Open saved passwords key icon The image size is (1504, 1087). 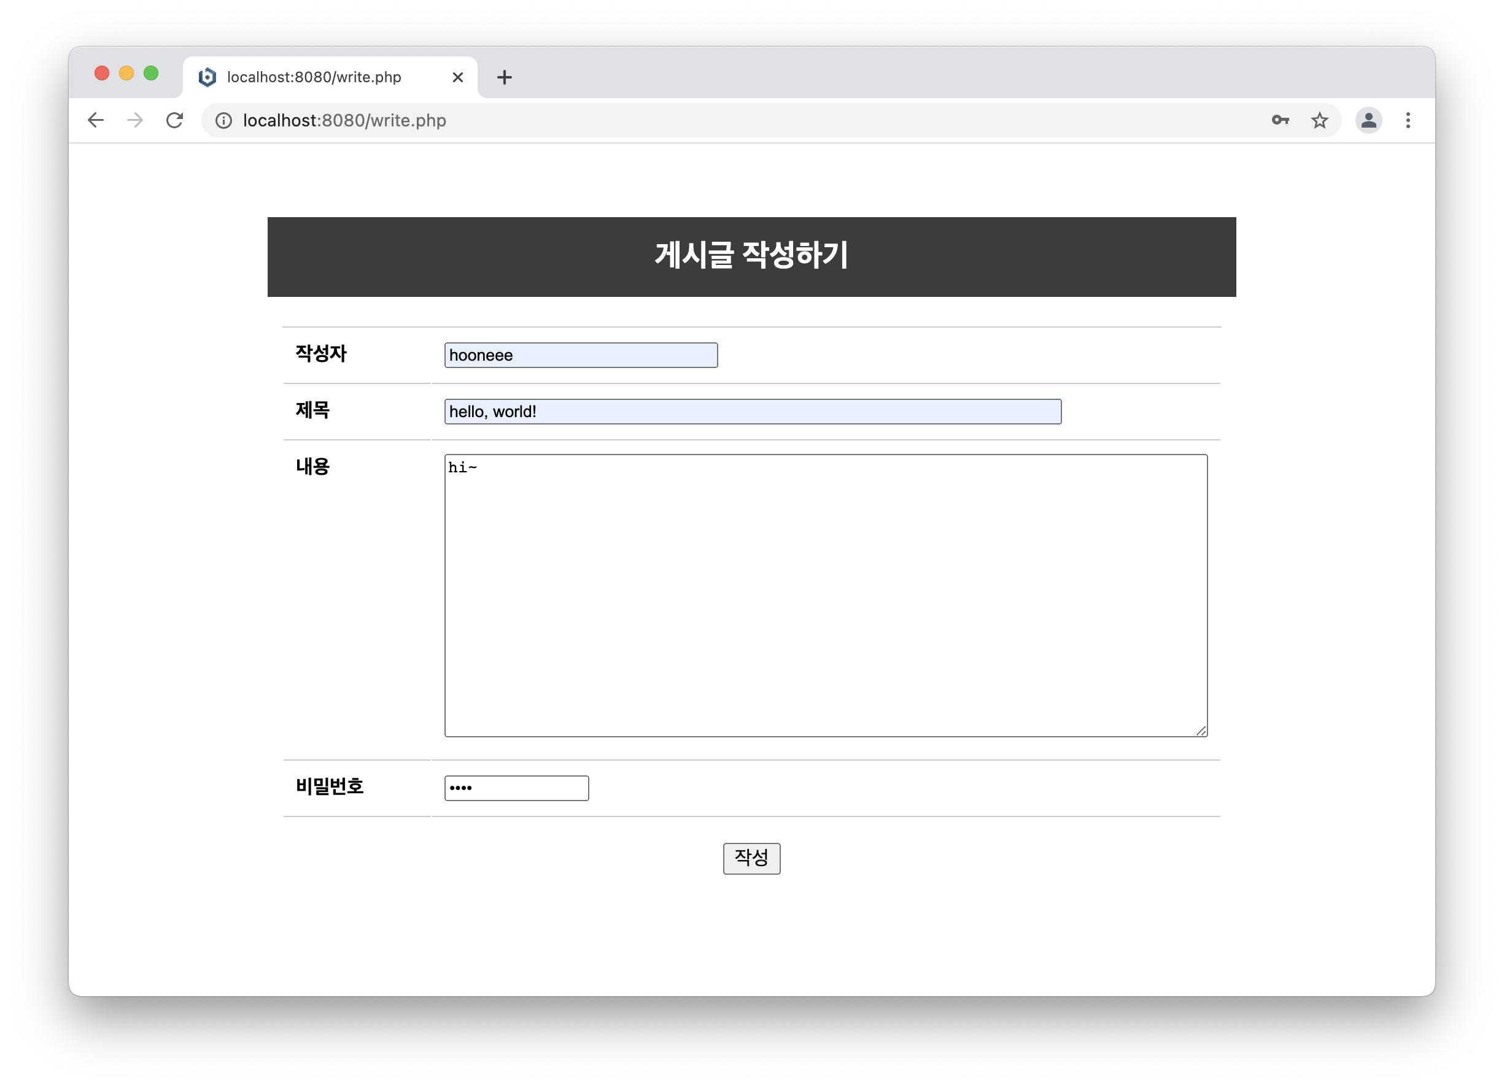(1280, 120)
